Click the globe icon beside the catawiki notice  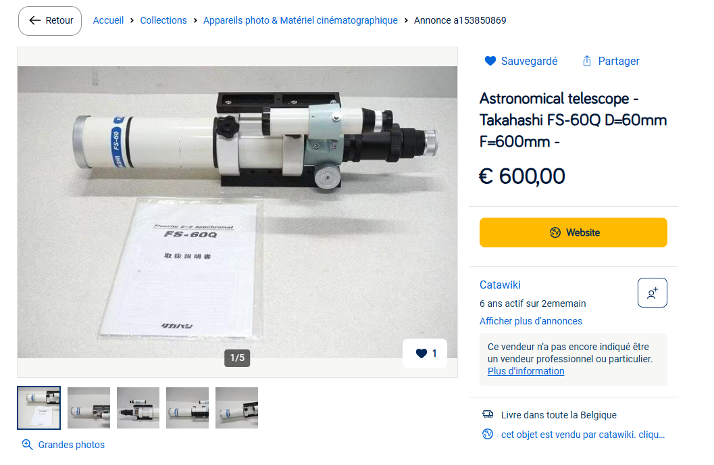[488, 434]
